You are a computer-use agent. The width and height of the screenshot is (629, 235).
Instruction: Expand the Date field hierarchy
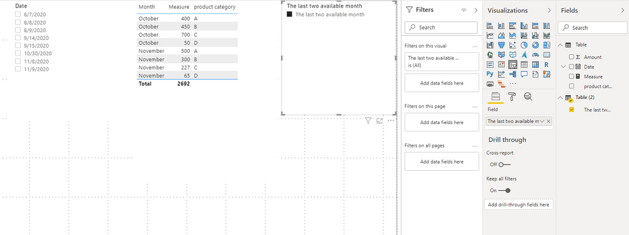click(565, 67)
